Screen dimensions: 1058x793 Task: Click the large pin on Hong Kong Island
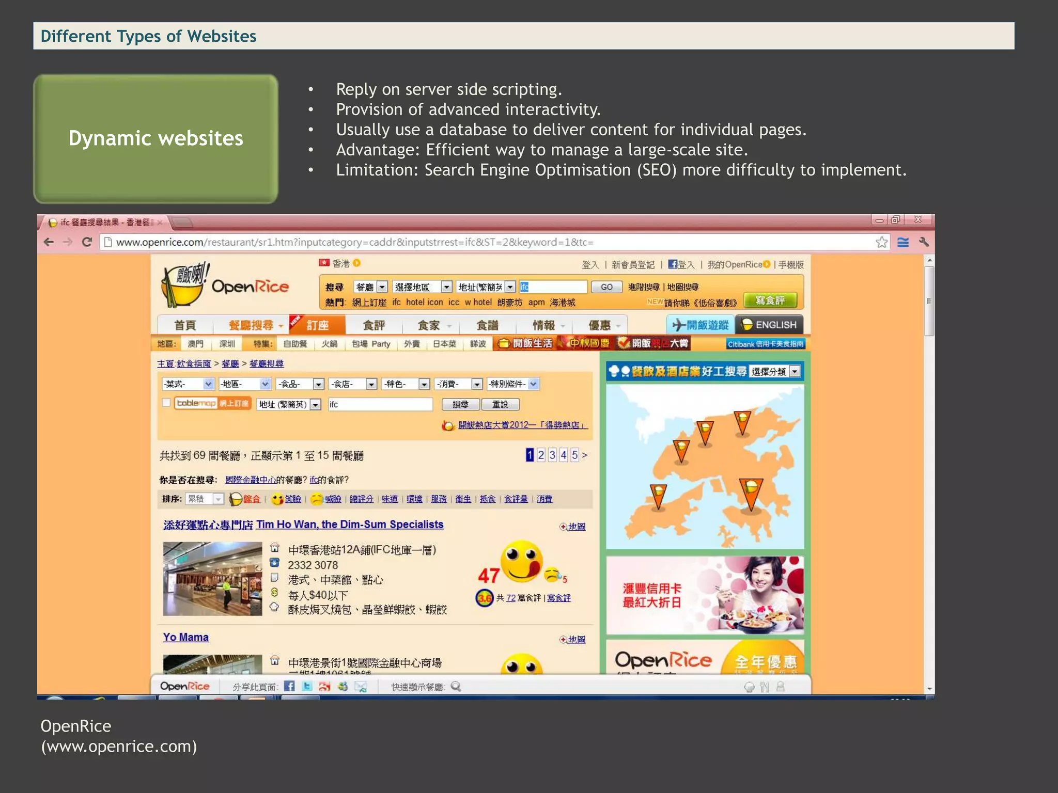[751, 494]
